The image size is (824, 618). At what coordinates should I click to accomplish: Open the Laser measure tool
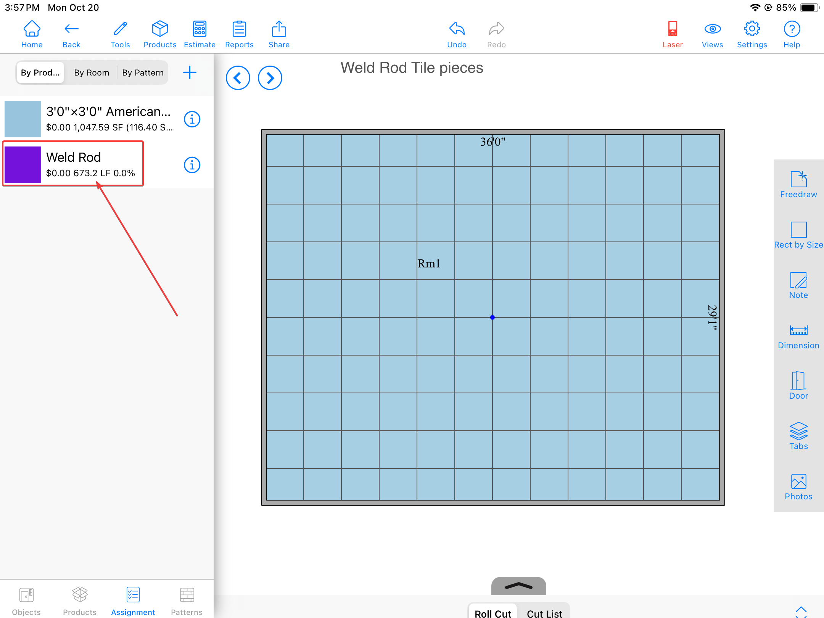[x=672, y=34]
